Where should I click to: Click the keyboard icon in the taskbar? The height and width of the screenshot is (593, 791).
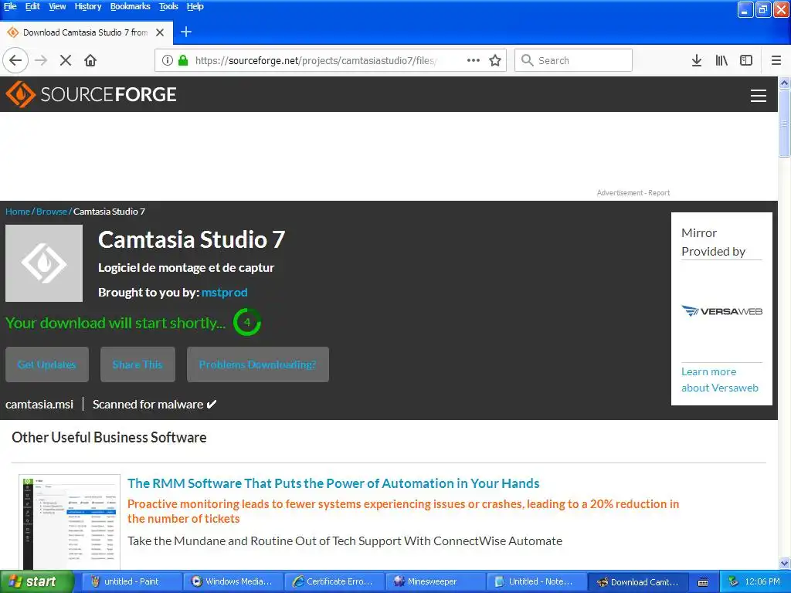(703, 582)
